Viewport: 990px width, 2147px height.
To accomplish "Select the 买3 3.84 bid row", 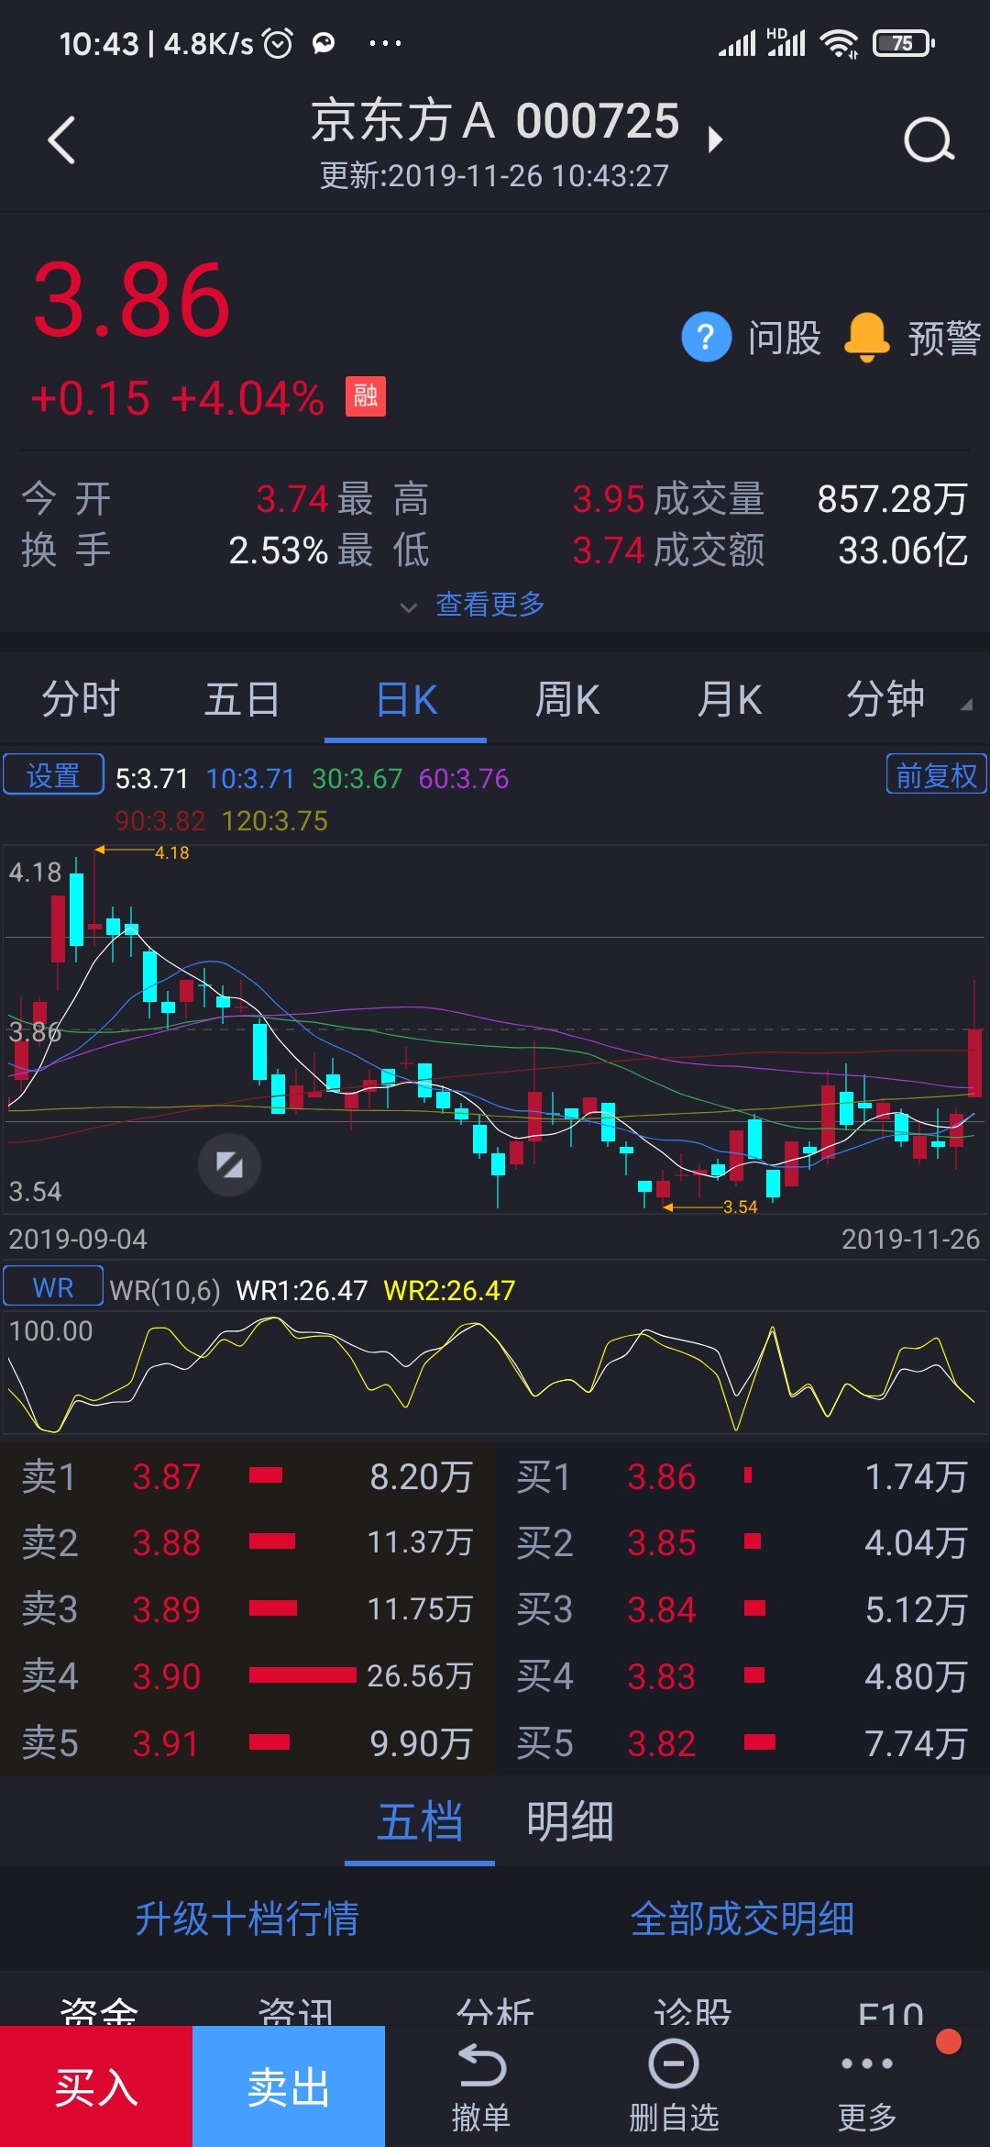I will (x=742, y=1609).
